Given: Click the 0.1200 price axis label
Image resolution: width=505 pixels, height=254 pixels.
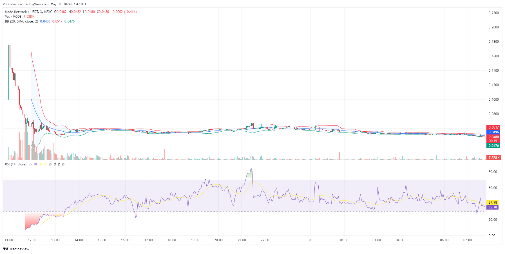Looking at the screenshot, I should click(493, 85).
